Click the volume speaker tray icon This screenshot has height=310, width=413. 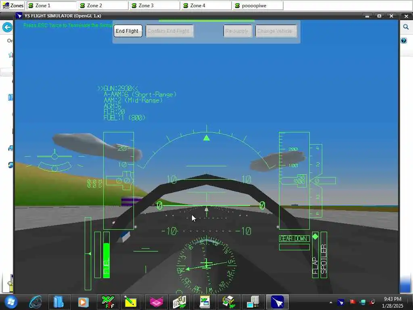tap(373, 302)
